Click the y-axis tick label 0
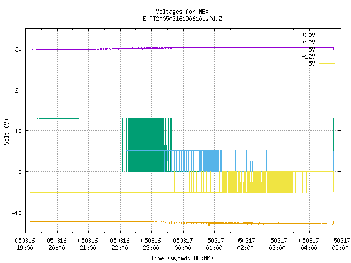The image size is (351, 263). tap(20, 172)
